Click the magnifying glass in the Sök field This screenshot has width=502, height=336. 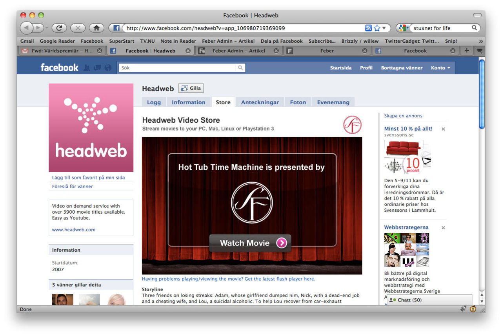[x=240, y=68]
